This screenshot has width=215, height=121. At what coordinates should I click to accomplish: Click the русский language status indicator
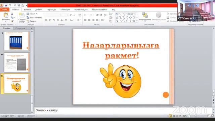pyautogui.click(x=31, y=116)
